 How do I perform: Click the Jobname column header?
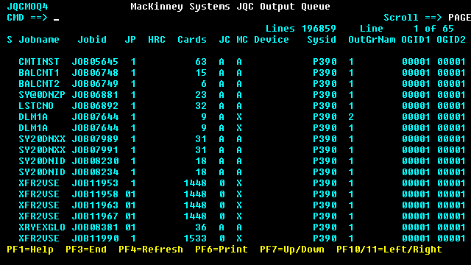(x=39, y=40)
